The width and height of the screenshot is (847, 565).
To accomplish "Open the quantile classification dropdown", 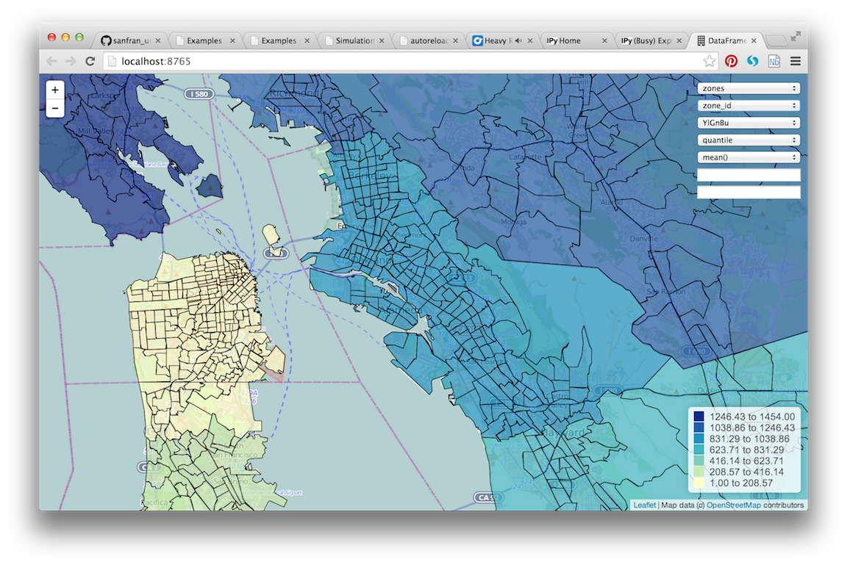I will (748, 140).
